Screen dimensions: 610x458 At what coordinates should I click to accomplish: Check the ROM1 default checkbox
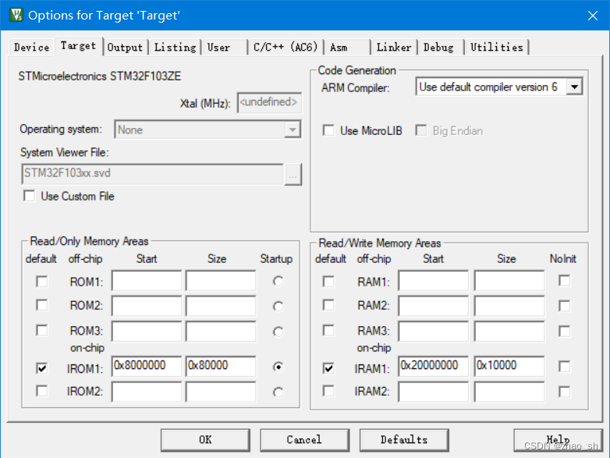click(41, 282)
